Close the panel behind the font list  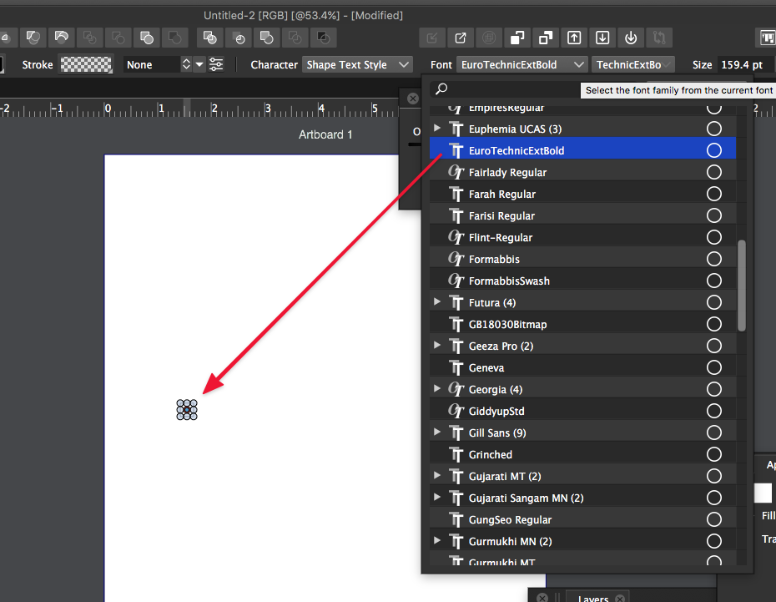412,98
